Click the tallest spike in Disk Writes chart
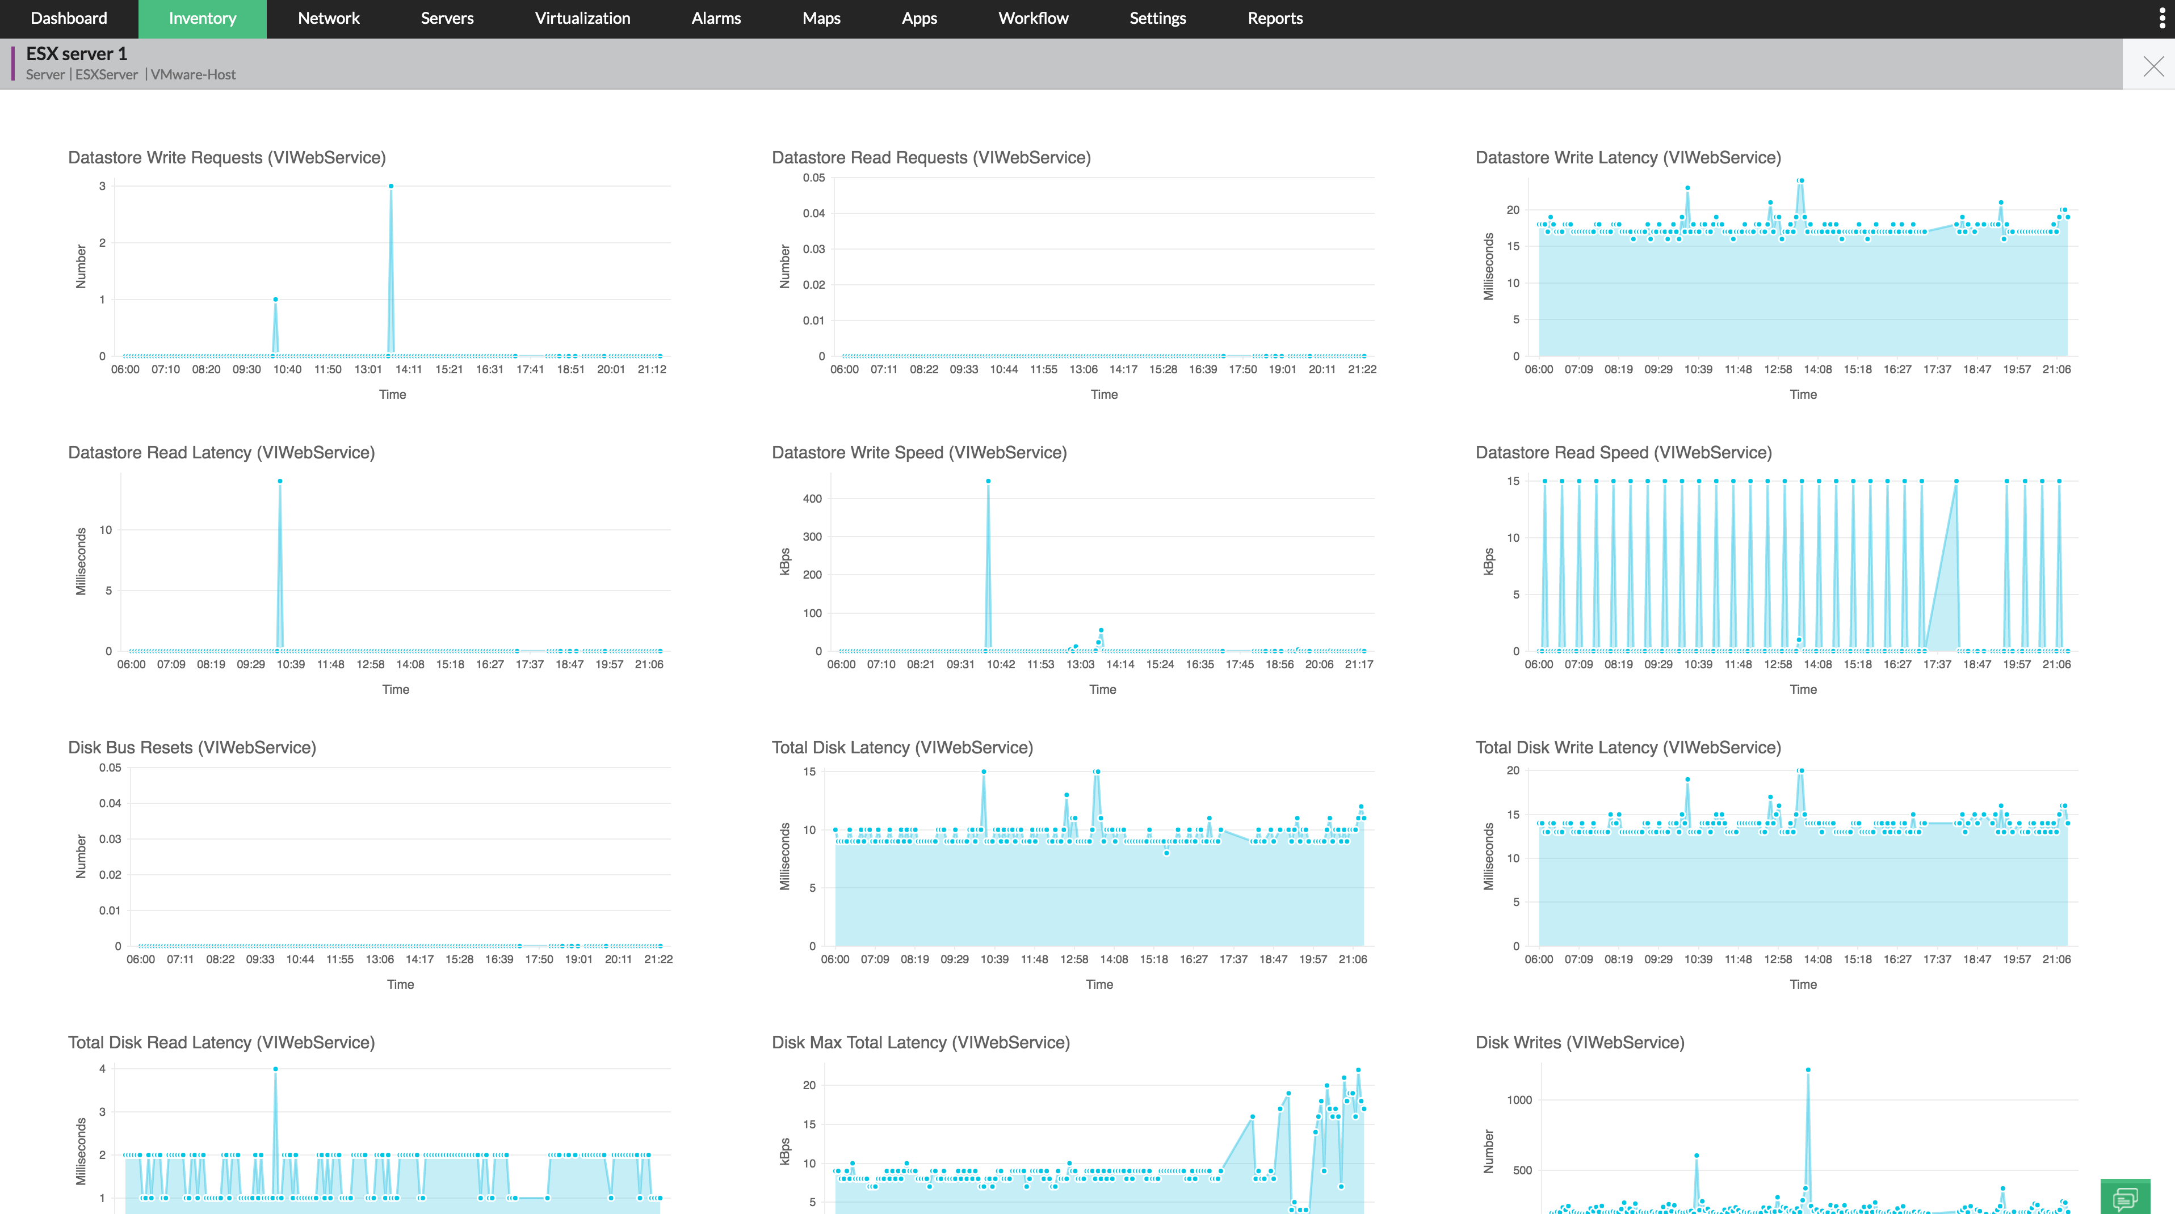Viewport: 2175px width, 1214px height. (1808, 1070)
